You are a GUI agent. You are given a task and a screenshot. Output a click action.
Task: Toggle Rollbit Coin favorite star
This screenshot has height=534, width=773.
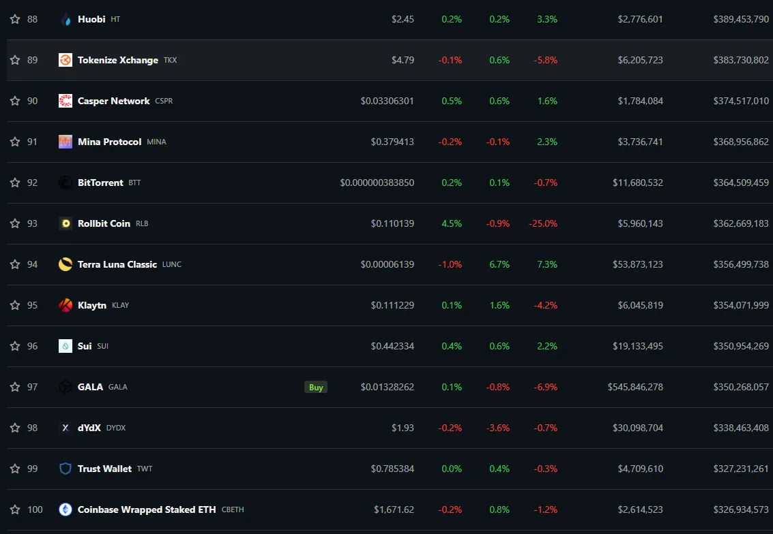(x=15, y=223)
